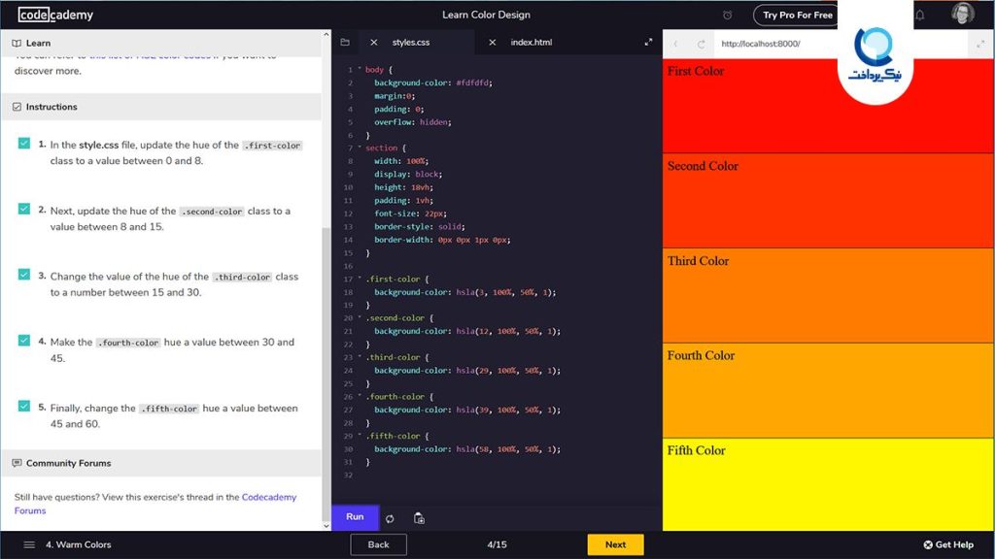995x559 pixels.
Task: Open the notifications bell icon
Action: point(917,14)
